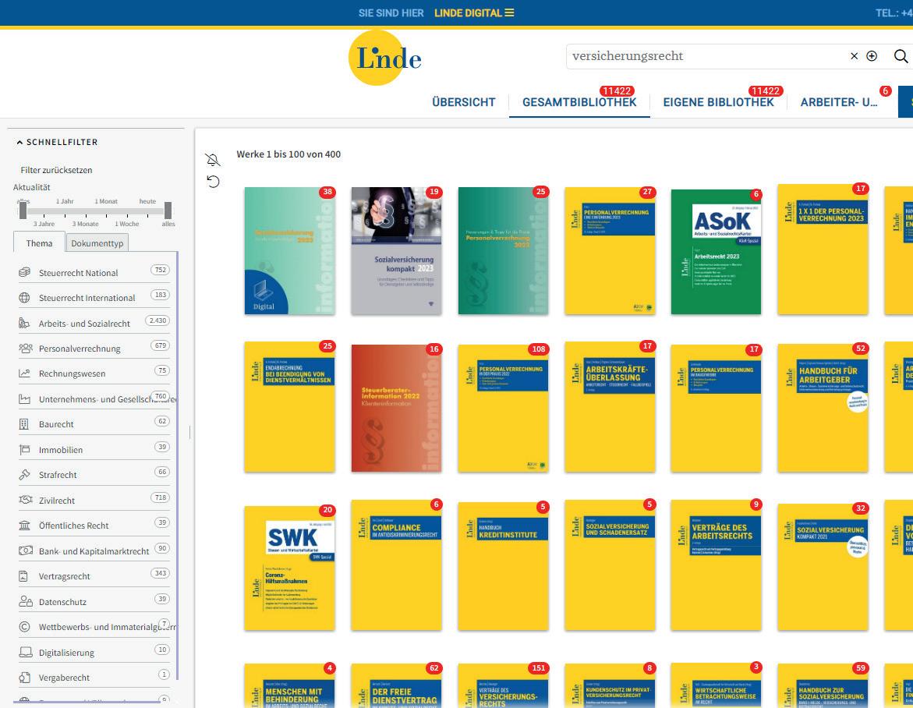Clear the search field with the X icon
This screenshot has width=913, height=708.
coord(855,56)
